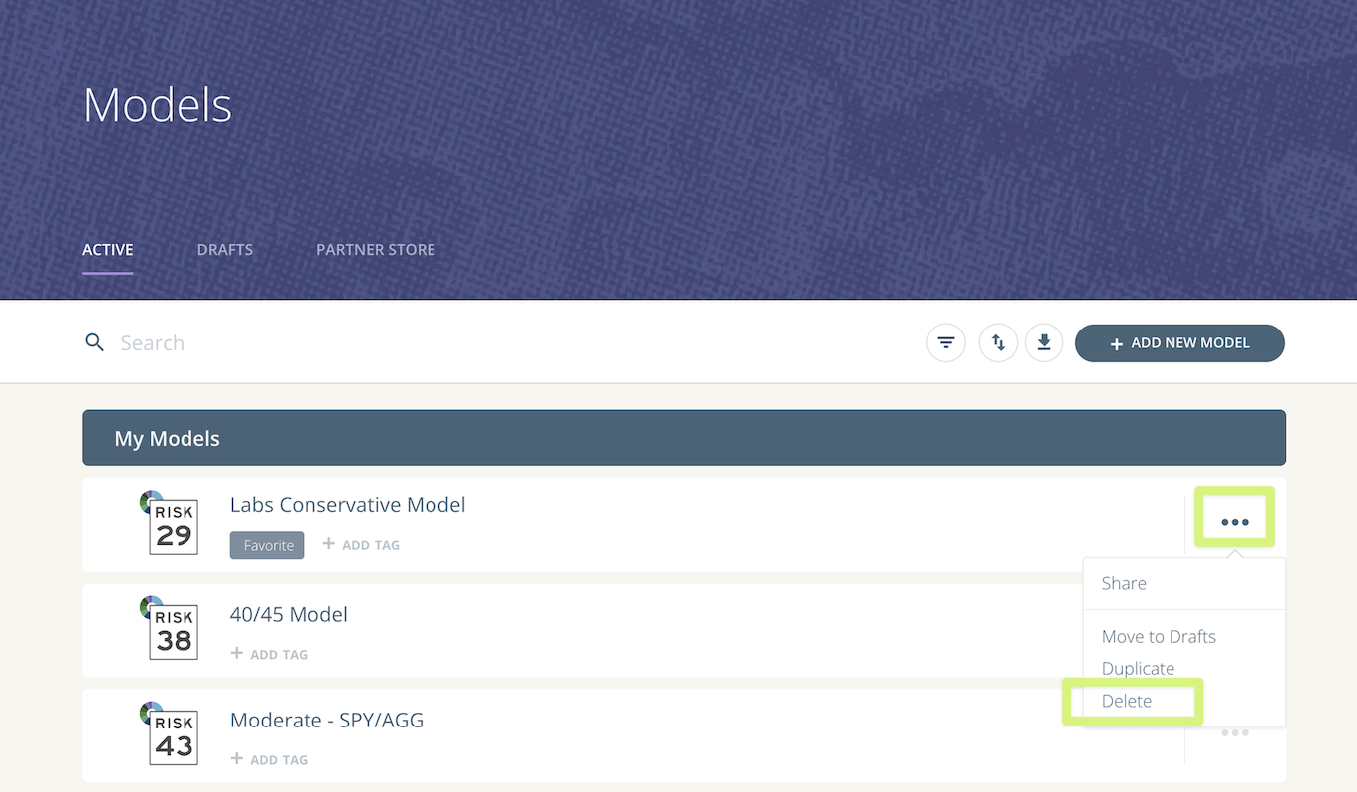Open the Moderate - SPY/AGG model title
The width and height of the screenshot is (1357, 792).
tap(326, 721)
